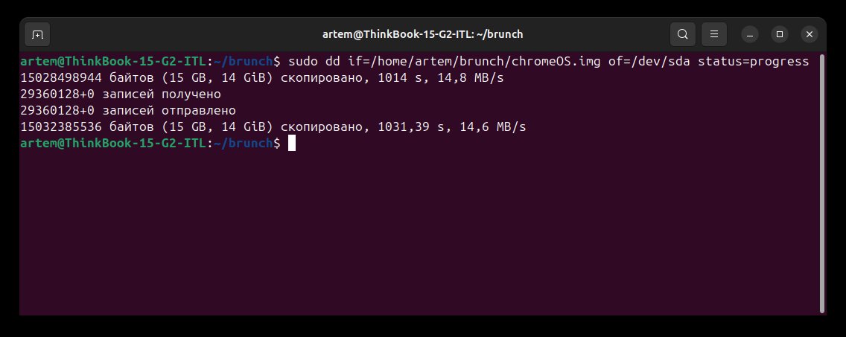The width and height of the screenshot is (846, 337).
Task: Click the 14,6 MB/s speed value
Action: point(492,127)
